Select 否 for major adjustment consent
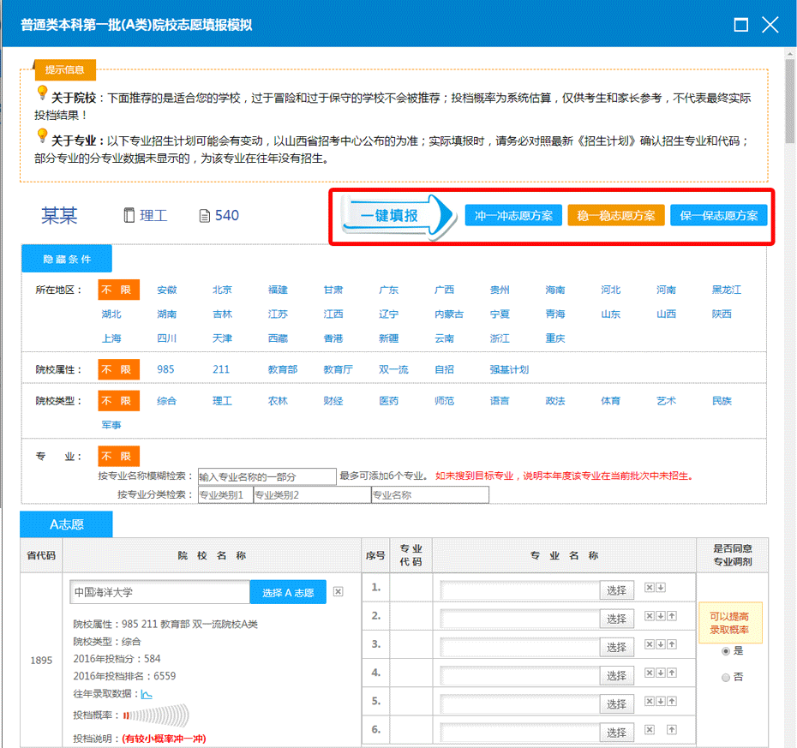The width and height of the screenshot is (797, 748). point(726,677)
